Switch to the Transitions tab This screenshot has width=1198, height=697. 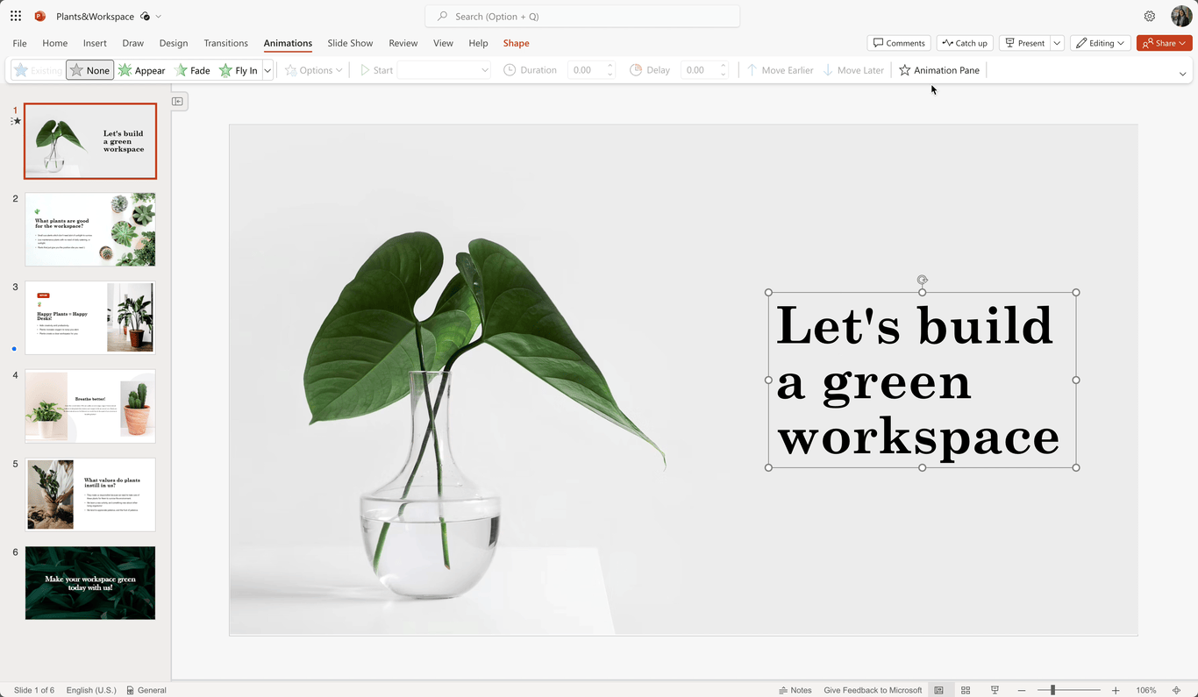(x=225, y=43)
